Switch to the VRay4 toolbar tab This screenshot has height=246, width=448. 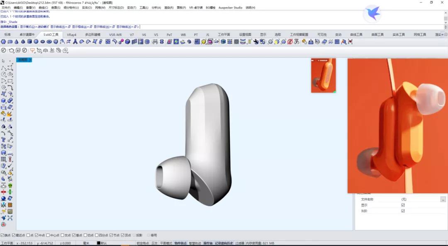coord(71,34)
